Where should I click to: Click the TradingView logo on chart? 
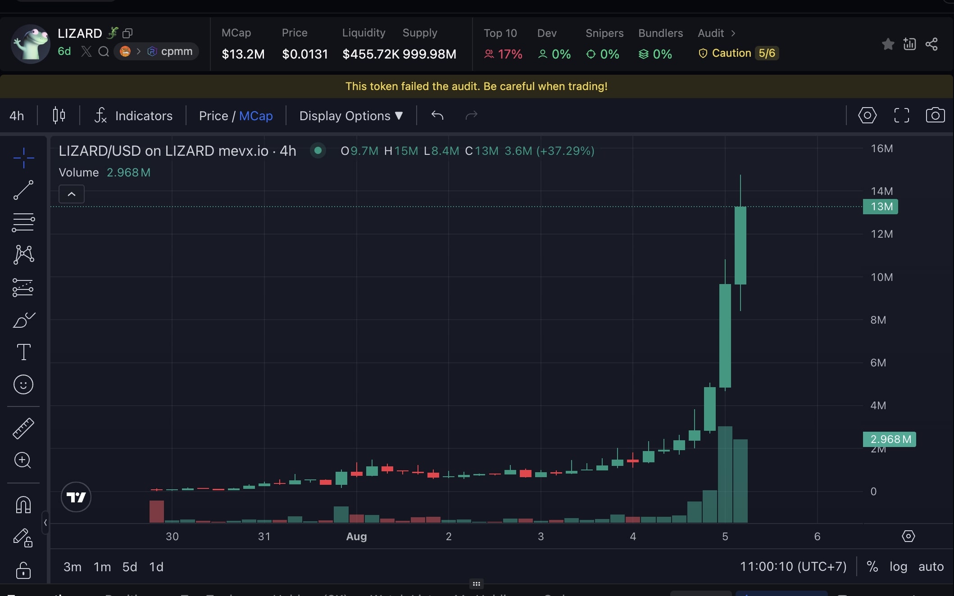(76, 497)
